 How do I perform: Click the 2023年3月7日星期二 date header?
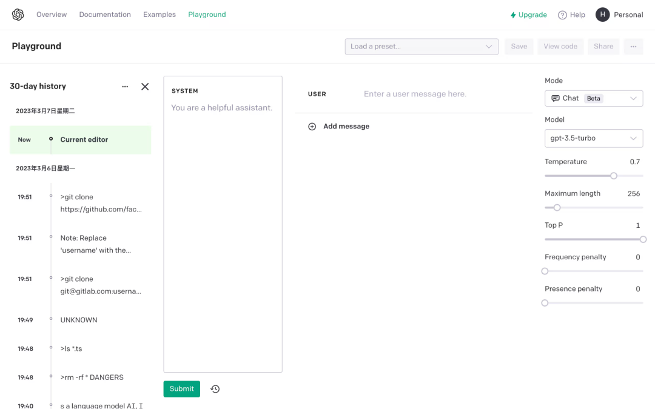point(45,111)
